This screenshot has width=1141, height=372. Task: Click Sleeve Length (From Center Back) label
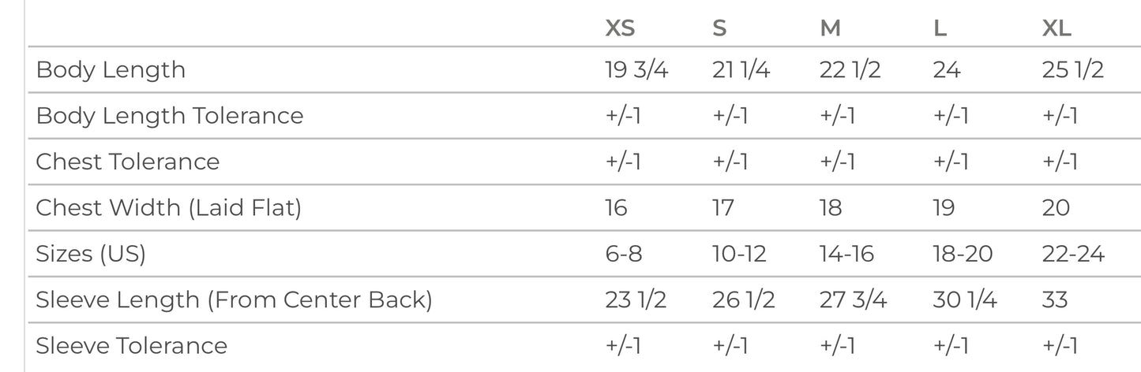click(234, 299)
